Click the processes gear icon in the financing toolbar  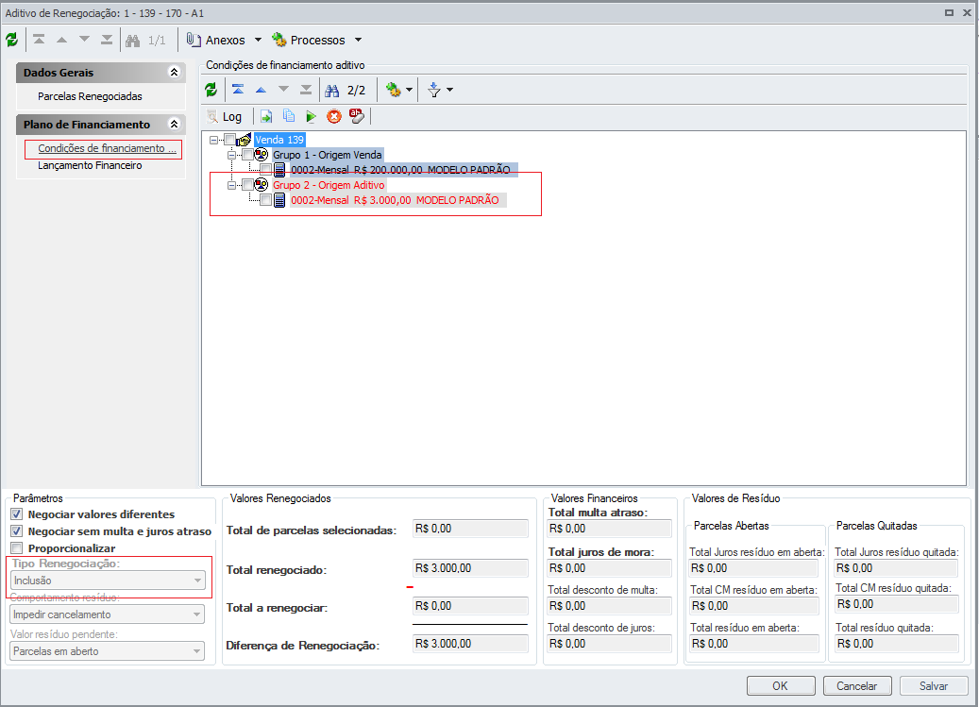point(393,90)
